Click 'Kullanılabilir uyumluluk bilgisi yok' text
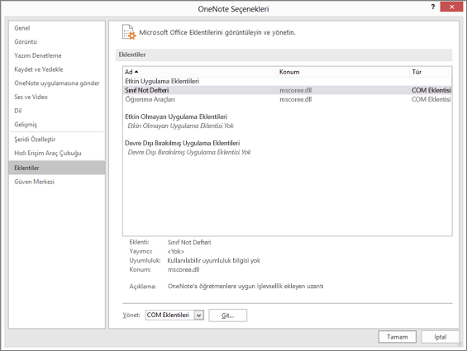This screenshot has width=467, height=351. (213, 260)
